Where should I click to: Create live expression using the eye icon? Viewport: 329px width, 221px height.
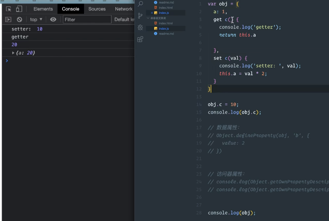point(53,19)
